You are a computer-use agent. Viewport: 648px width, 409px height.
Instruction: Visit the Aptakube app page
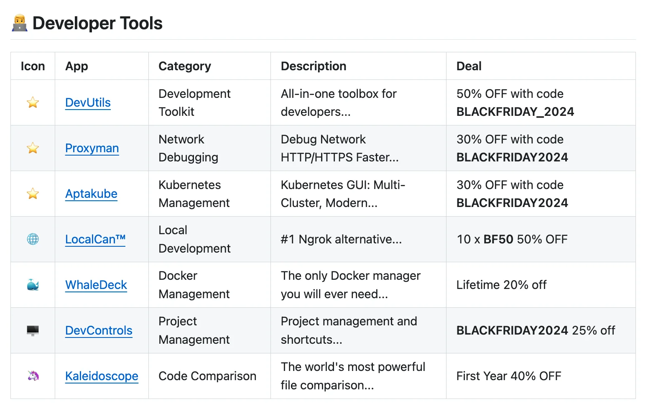point(91,194)
